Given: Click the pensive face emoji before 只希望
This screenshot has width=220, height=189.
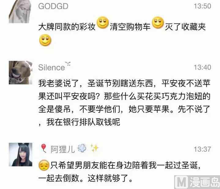Looking at the screenshot, I should [x=44, y=165].
